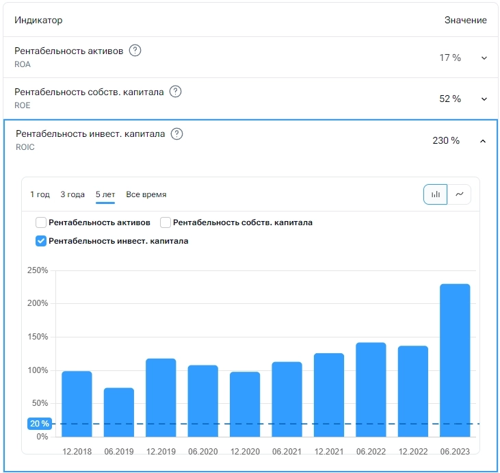Image resolution: width=500 pixels, height=473 pixels.
Task: Click the 20 % threshold label
Action: (39, 424)
